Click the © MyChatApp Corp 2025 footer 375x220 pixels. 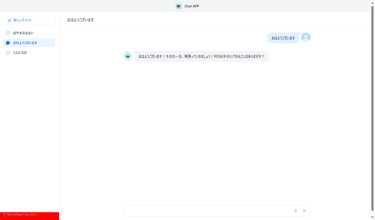20,214
